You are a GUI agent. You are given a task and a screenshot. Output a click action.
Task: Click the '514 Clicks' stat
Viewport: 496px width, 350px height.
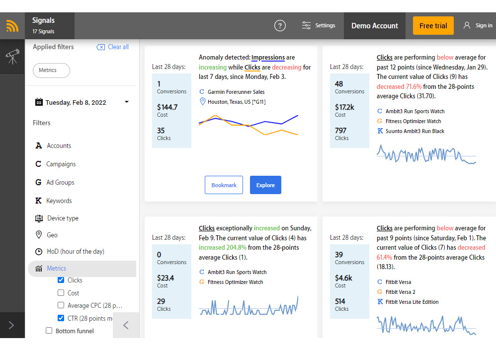[x=341, y=304]
